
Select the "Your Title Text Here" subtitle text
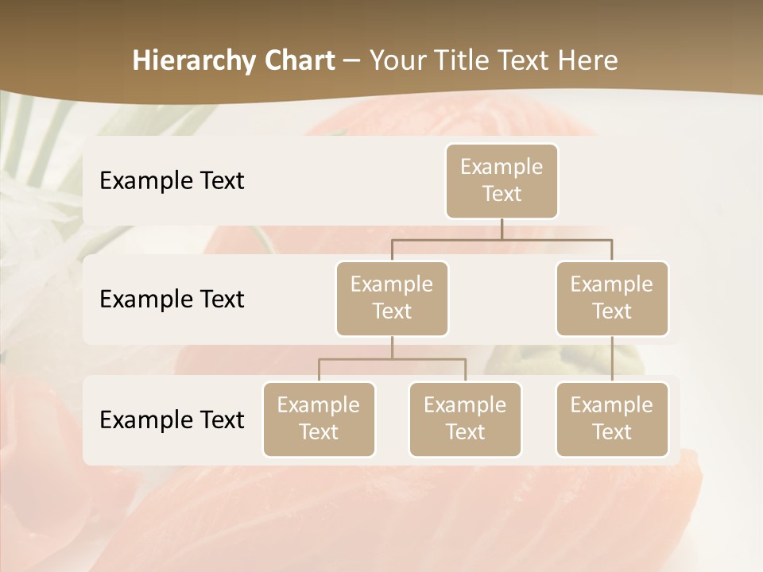coord(494,60)
